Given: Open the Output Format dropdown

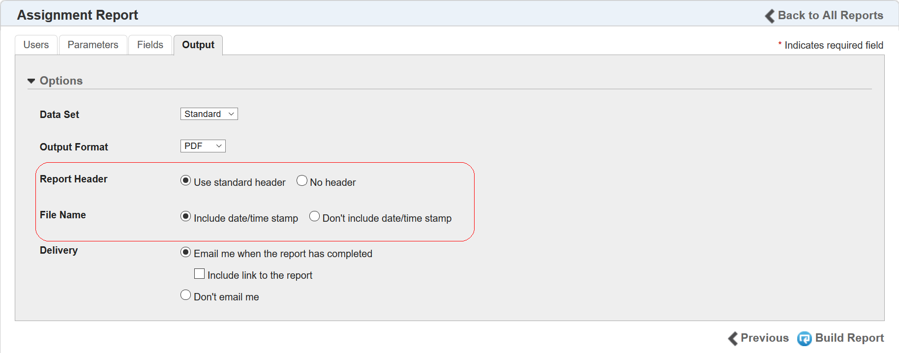Looking at the screenshot, I should 203,146.
